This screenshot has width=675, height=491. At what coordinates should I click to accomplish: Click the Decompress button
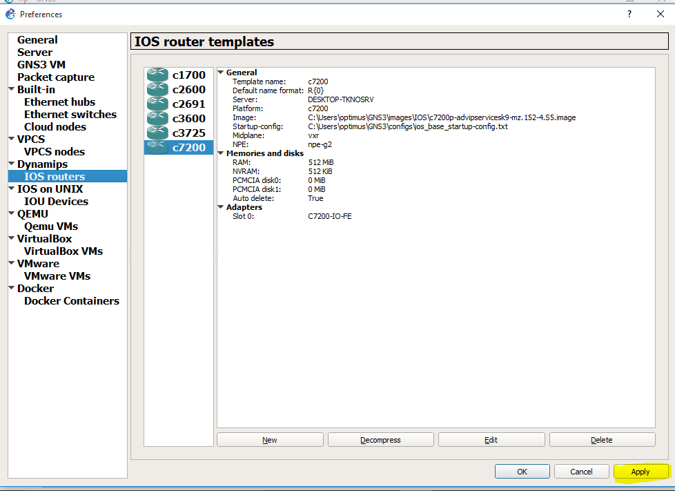[x=380, y=440]
